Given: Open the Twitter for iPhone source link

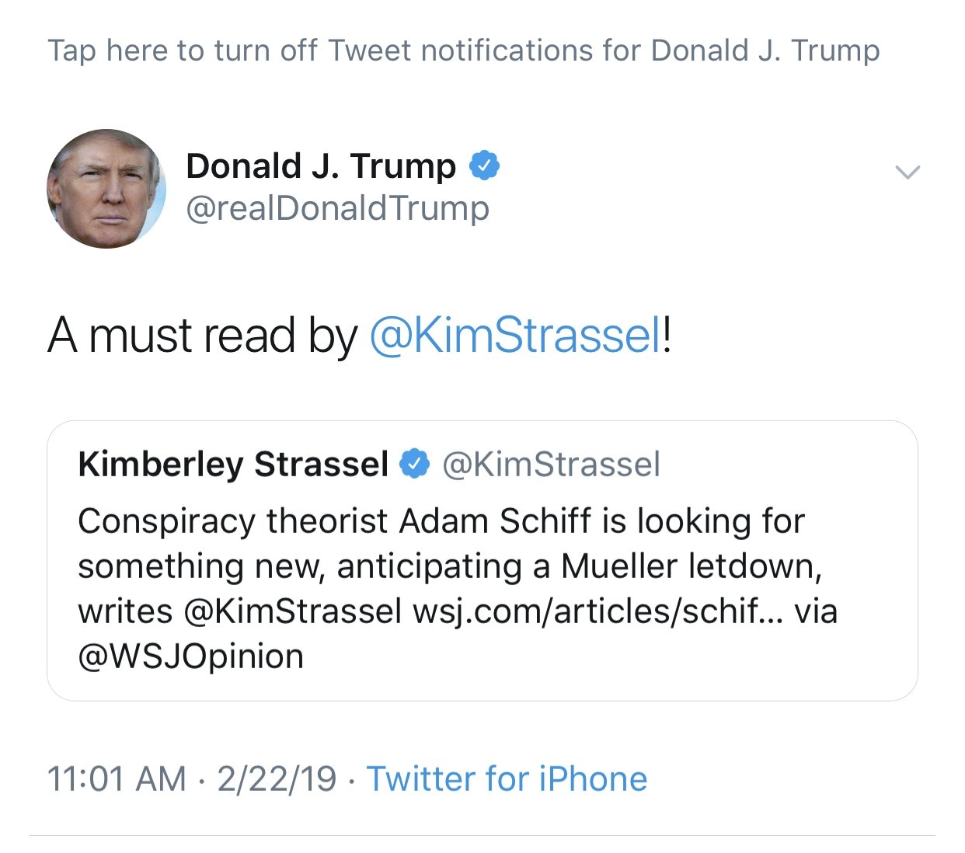Looking at the screenshot, I should (x=507, y=778).
